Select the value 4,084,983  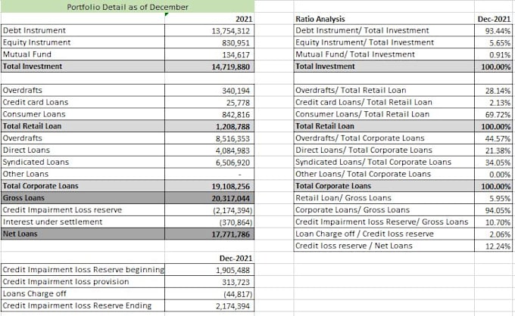pyautogui.click(x=210, y=150)
